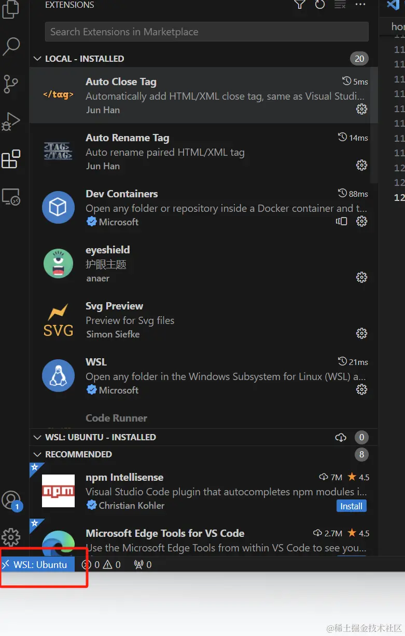
Task: Open forwarded ports status indicator
Action: pos(143,564)
